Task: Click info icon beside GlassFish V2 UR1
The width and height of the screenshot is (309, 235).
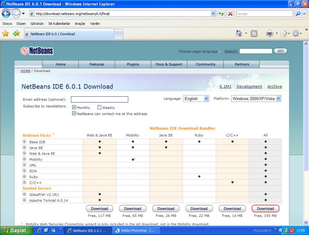Action: 24,194
